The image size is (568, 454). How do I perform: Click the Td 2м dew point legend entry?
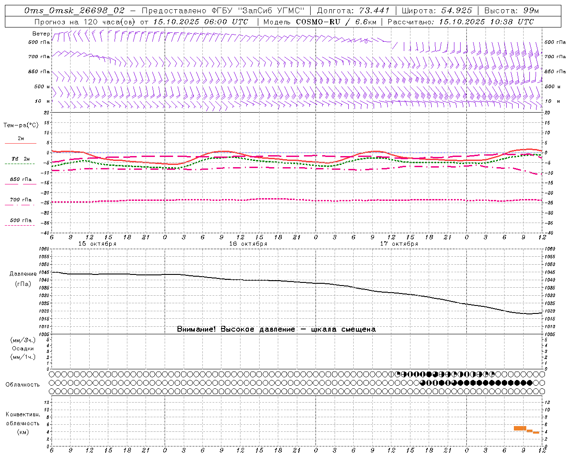coord(21,159)
